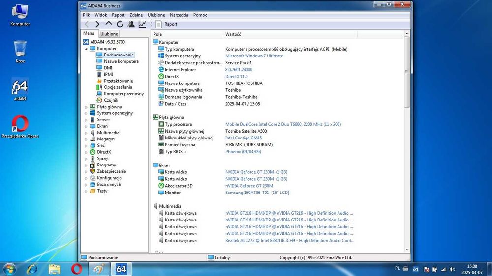Open the aida64 desktop shortcut
Image resolution: width=492 pixels, height=276 pixels.
tap(20, 89)
